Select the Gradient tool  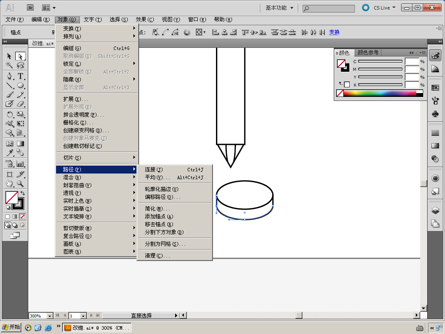tap(20, 144)
